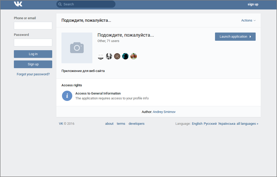Launch the application
Image resolution: width=277 pixels, height=177 pixels.
tap(235, 37)
